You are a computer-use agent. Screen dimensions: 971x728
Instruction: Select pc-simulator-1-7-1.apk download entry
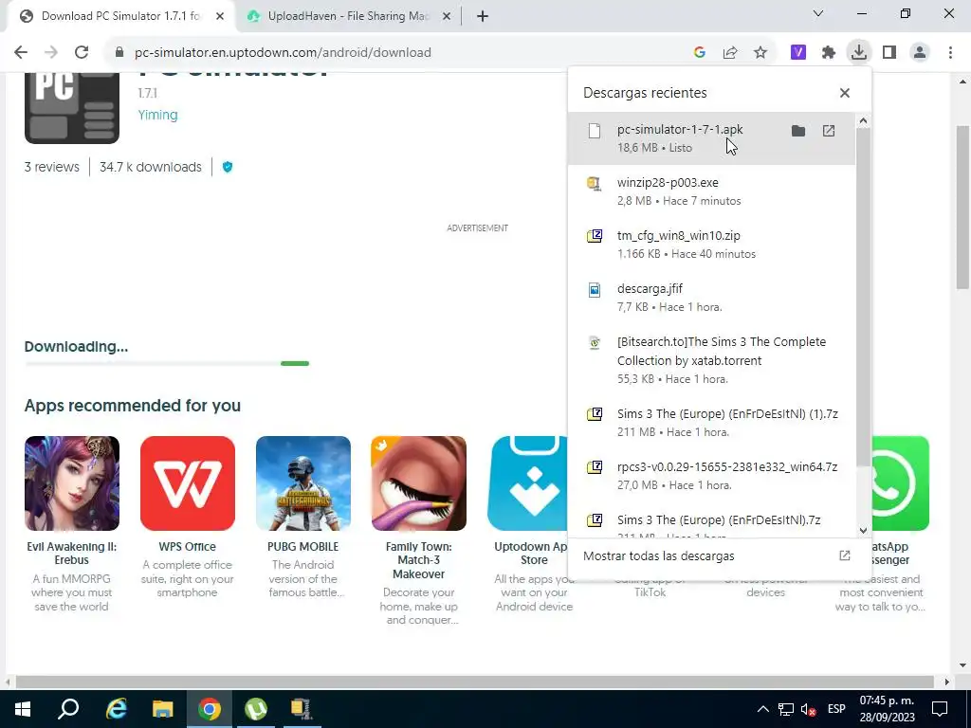711,138
